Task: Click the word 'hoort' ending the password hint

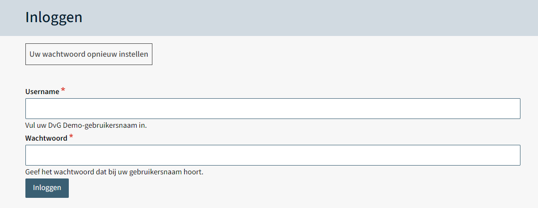Action: 193,172
